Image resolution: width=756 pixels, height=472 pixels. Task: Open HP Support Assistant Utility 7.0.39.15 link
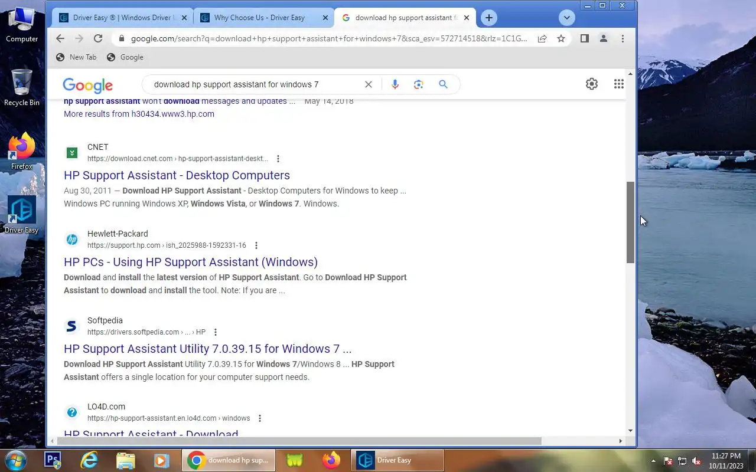click(207, 349)
